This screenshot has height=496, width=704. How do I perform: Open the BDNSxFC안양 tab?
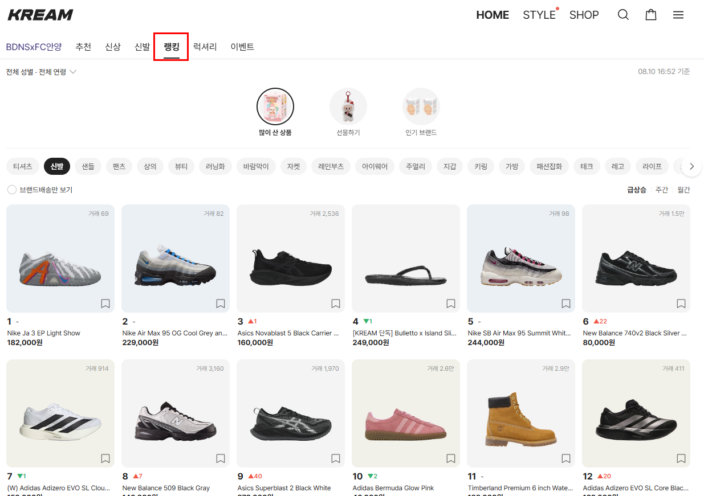(x=34, y=47)
